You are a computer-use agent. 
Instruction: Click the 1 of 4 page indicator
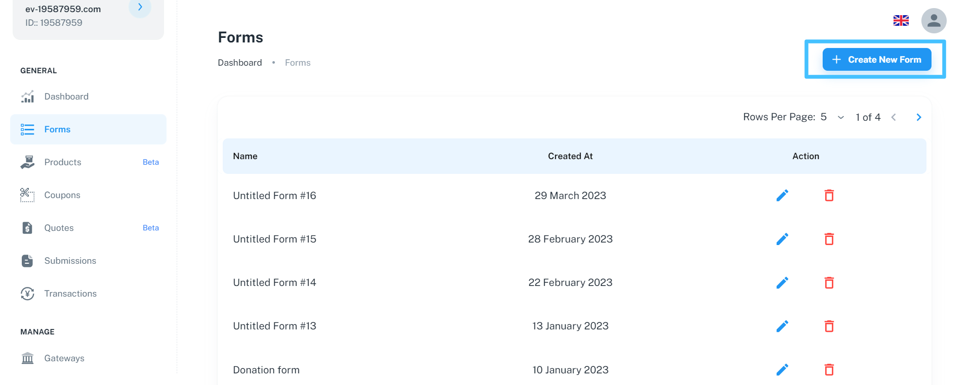coord(868,117)
